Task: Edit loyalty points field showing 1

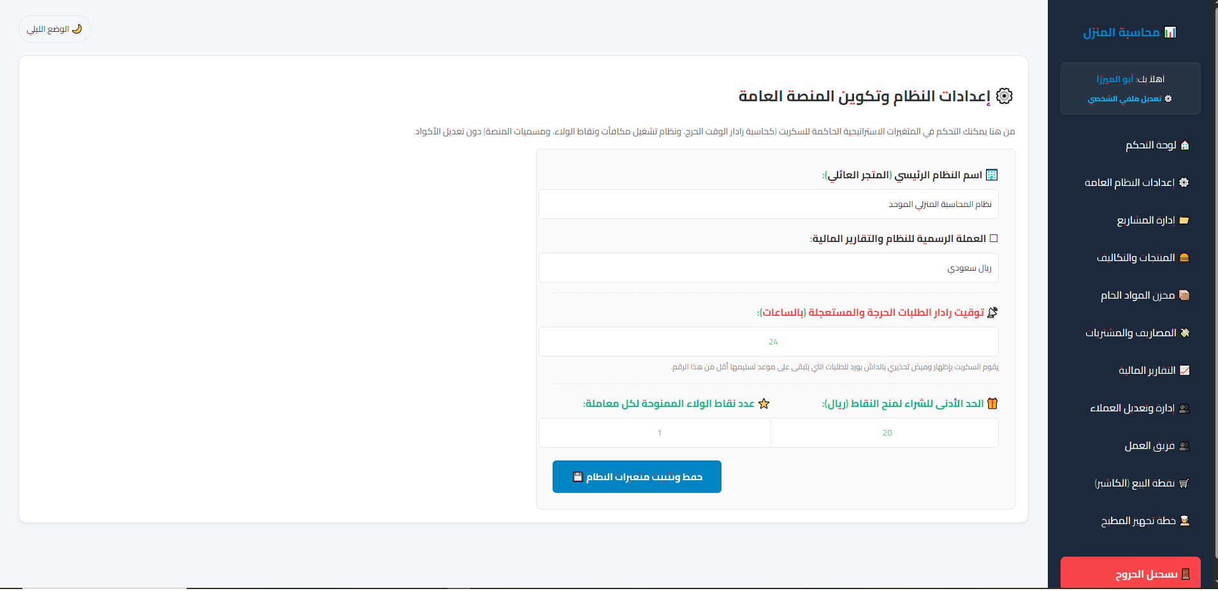Action: pos(655,433)
